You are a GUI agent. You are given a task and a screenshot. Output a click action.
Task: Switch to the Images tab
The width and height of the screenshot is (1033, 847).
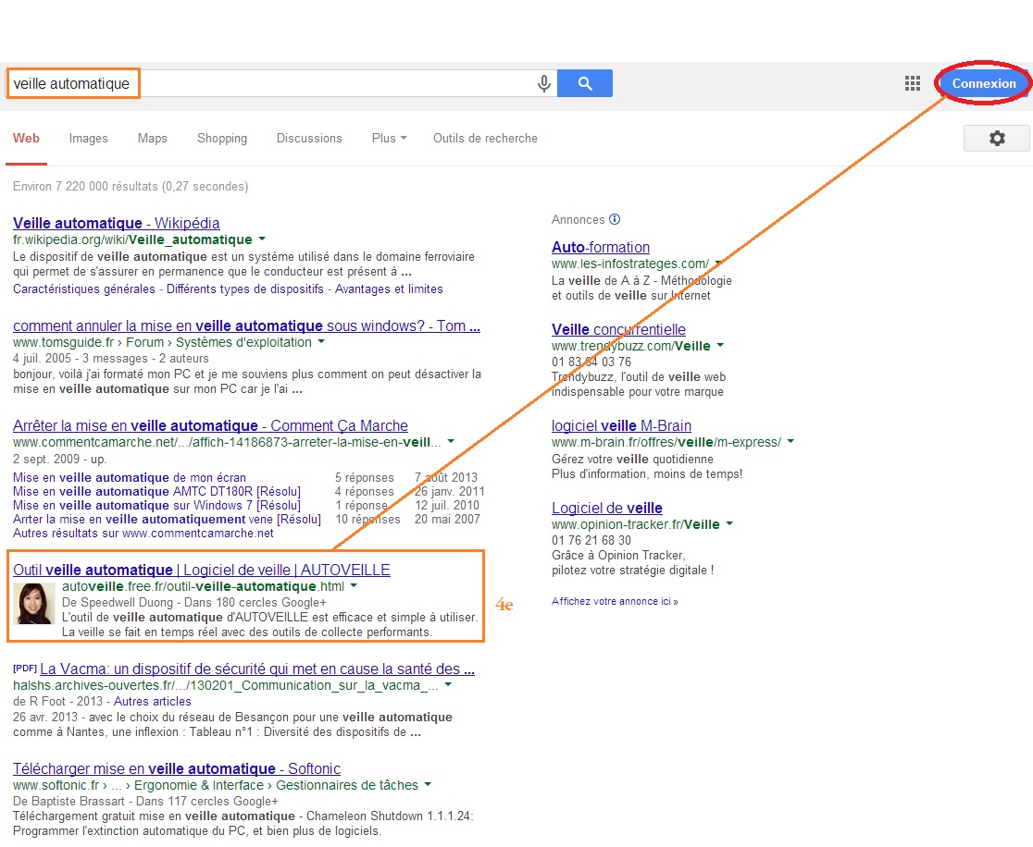[x=89, y=138]
